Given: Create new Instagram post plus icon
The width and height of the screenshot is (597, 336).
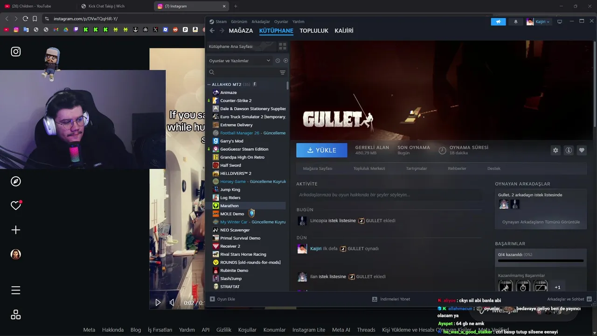Looking at the screenshot, I should click(16, 230).
